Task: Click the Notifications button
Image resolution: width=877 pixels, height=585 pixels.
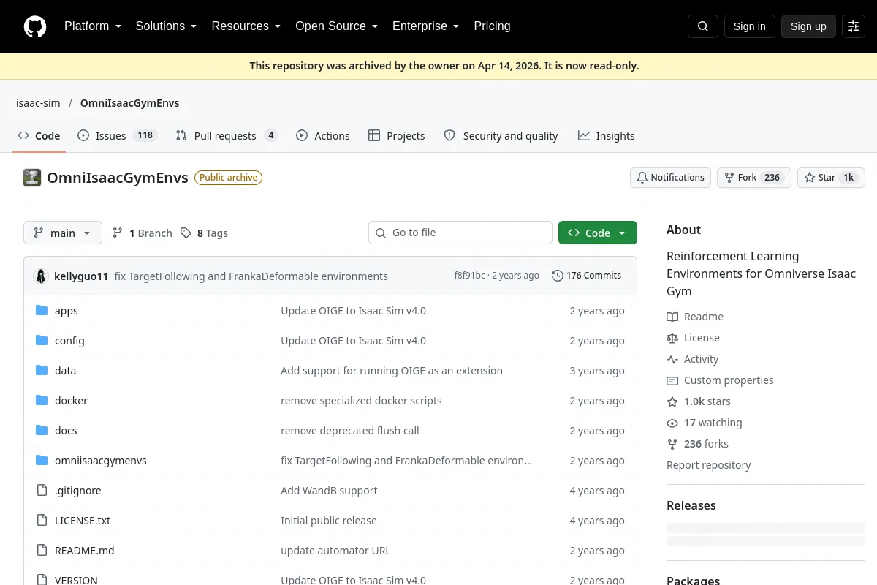Action: point(670,178)
